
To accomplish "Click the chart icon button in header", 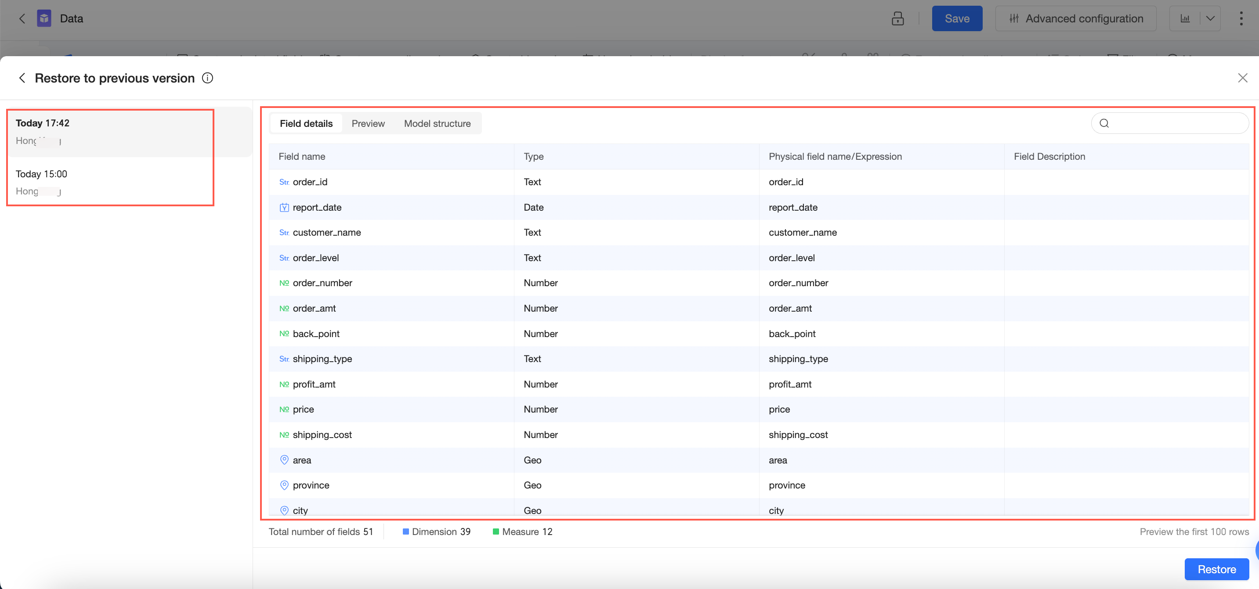I will tap(1185, 18).
